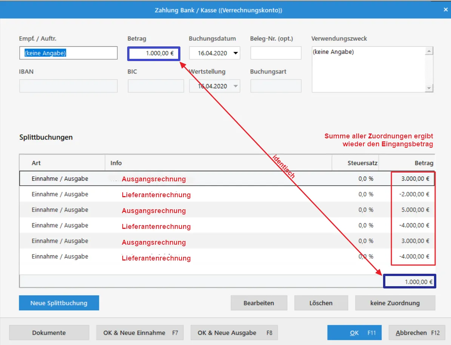
Task: Choose OK & Neue Einnahme
Action: coord(140,333)
